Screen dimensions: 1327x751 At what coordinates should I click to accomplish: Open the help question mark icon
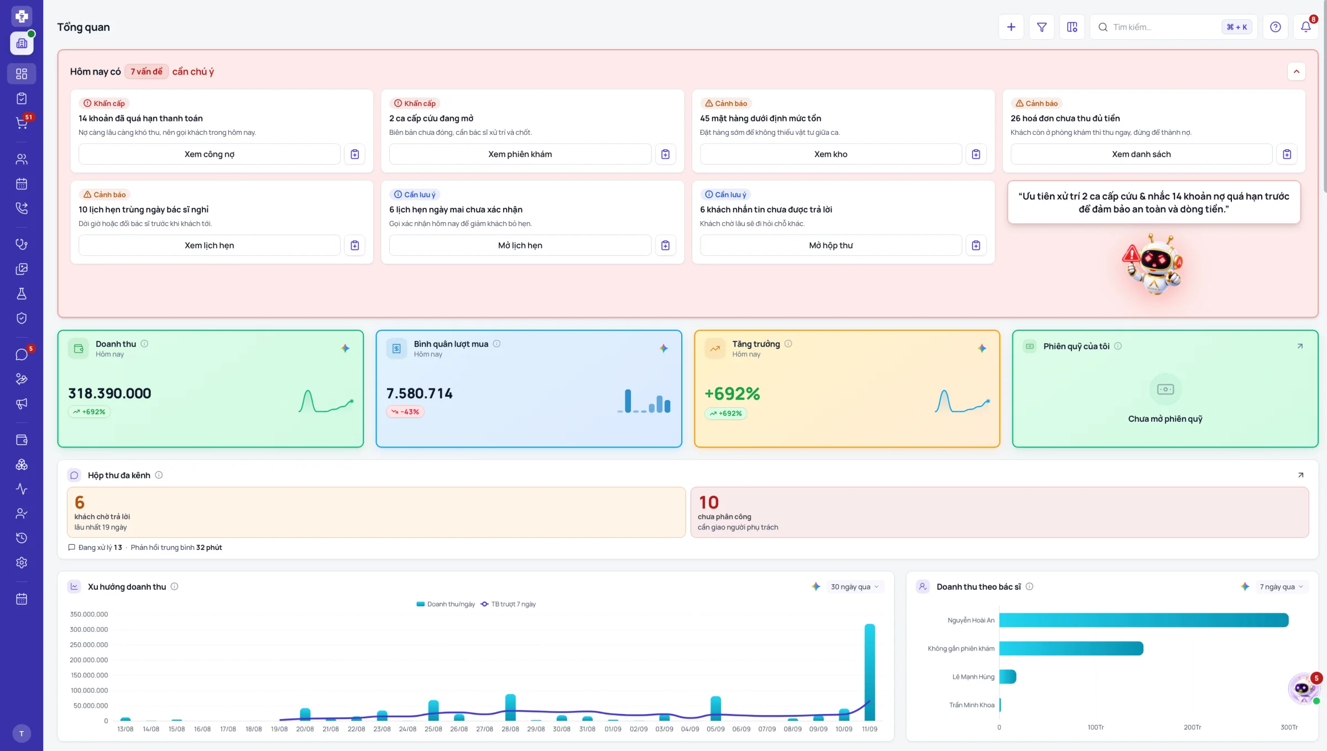(x=1275, y=27)
